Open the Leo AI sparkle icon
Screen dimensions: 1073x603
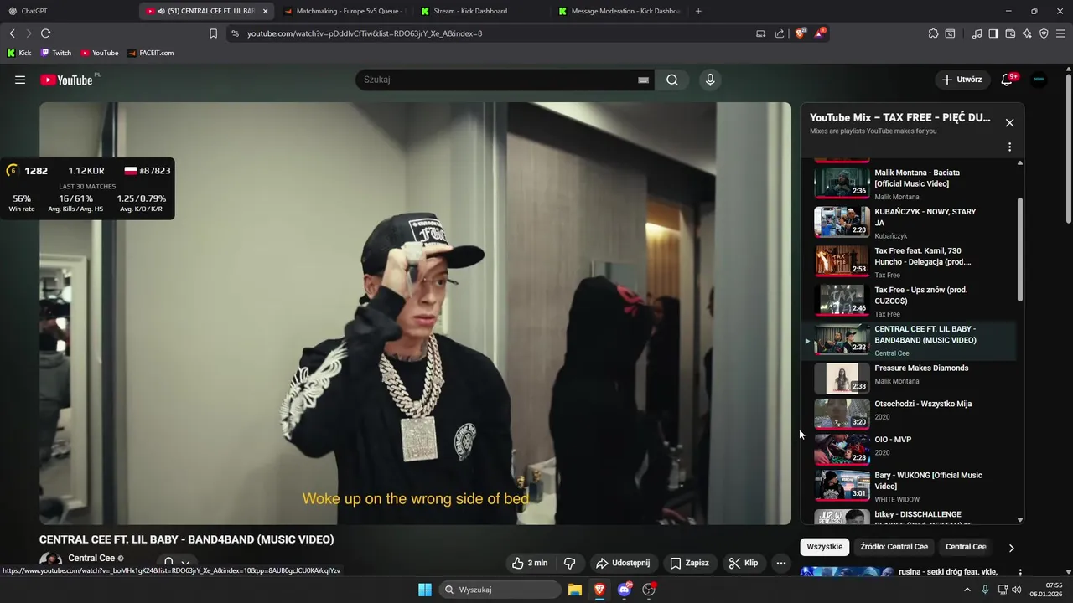pyautogui.click(x=1027, y=33)
